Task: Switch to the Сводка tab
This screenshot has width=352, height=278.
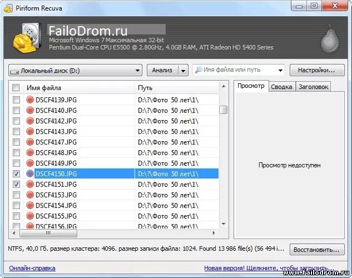Action: coord(281,87)
